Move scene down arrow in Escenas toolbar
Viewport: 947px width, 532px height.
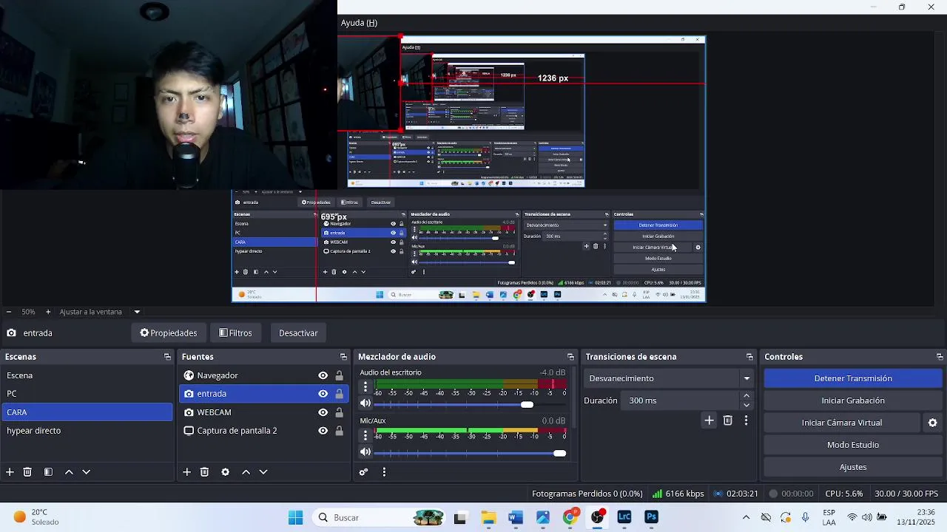[x=86, y=472]
